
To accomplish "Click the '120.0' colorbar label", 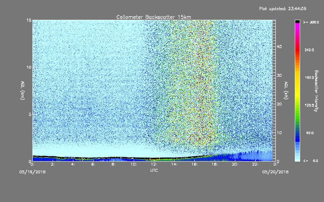I will point(309,105).
